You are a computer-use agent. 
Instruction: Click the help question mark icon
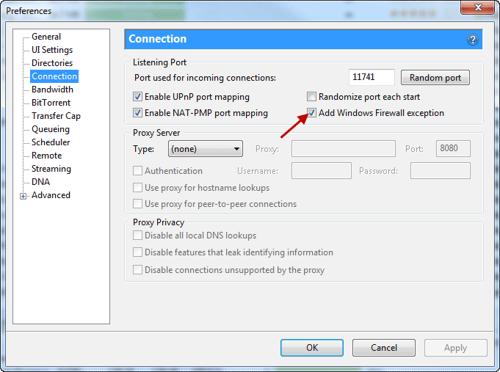pyautogui.click(x=473, y=40)
